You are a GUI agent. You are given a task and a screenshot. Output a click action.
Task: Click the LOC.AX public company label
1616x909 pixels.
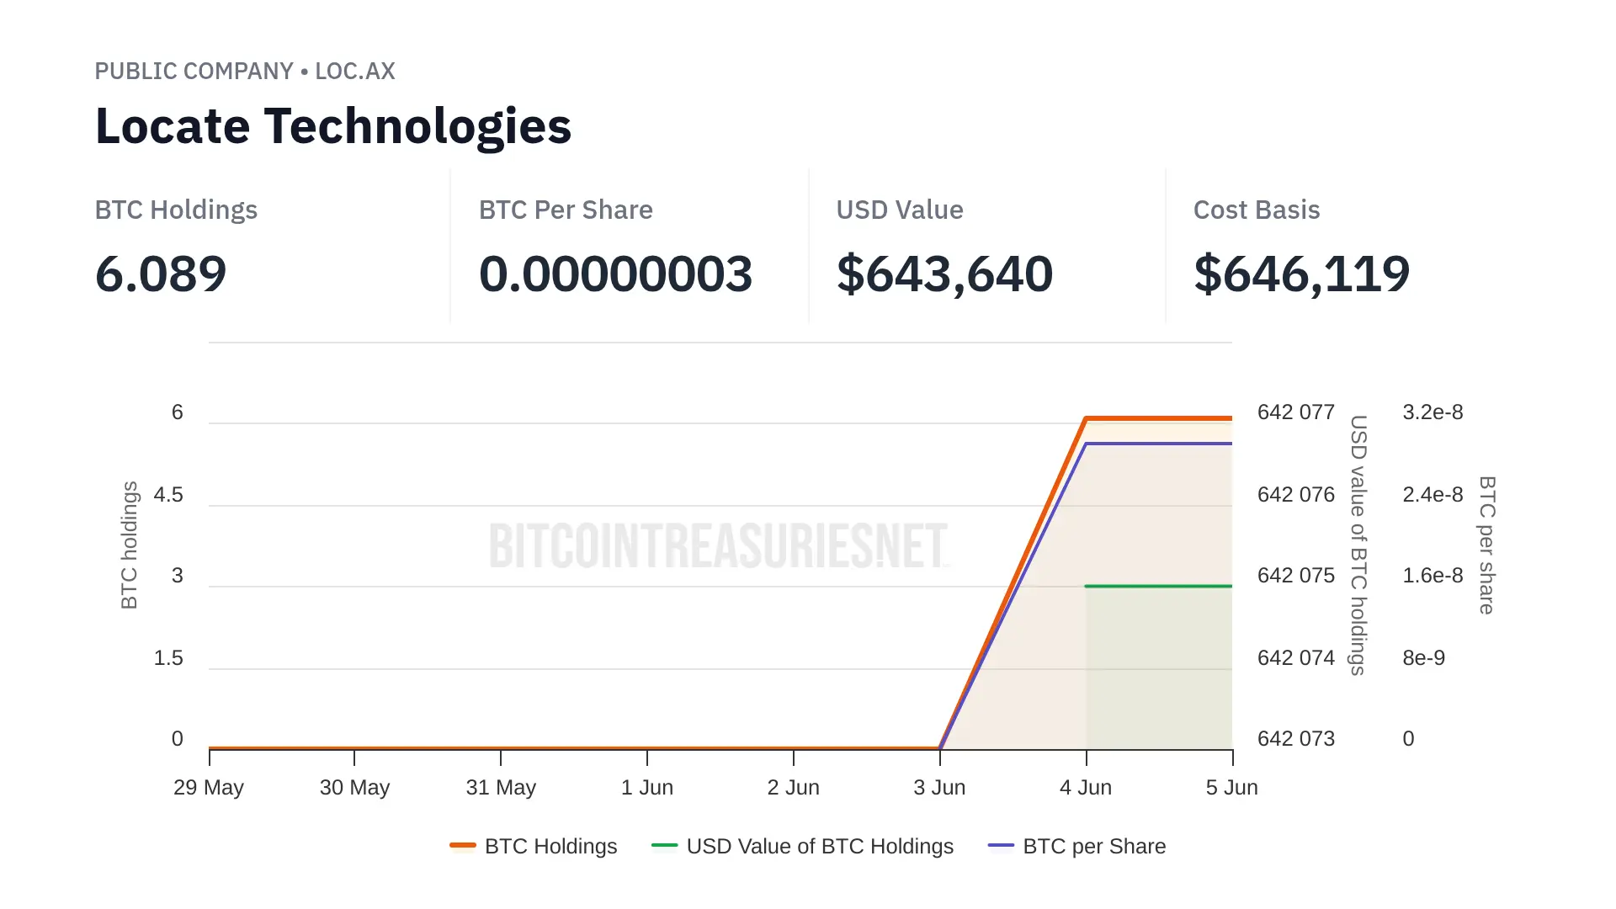pos(244,71)
